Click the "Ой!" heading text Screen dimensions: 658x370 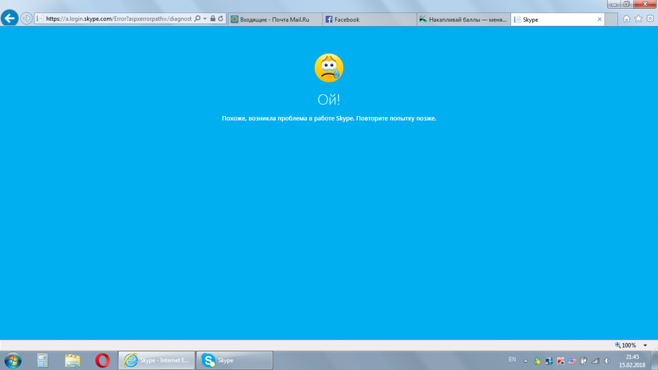(x=329, y=100)
